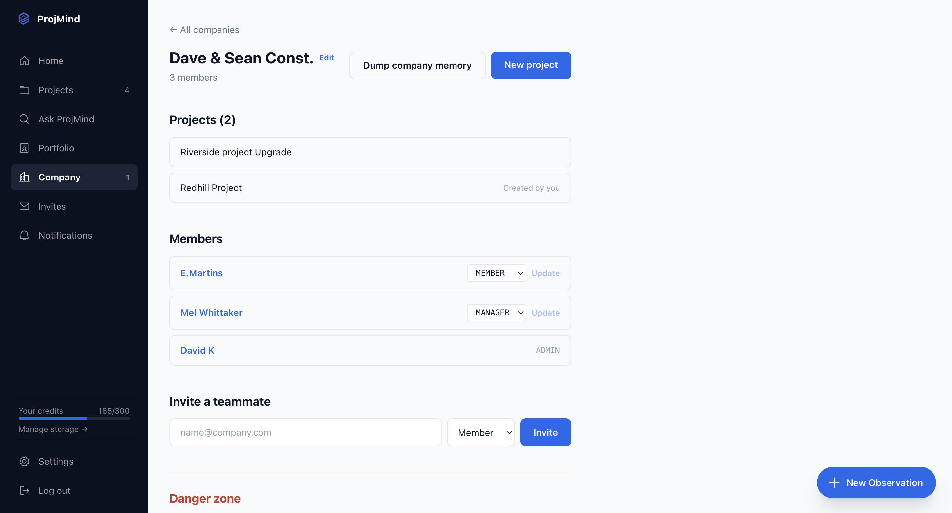Click the Dump company memory button

(417, 65)
